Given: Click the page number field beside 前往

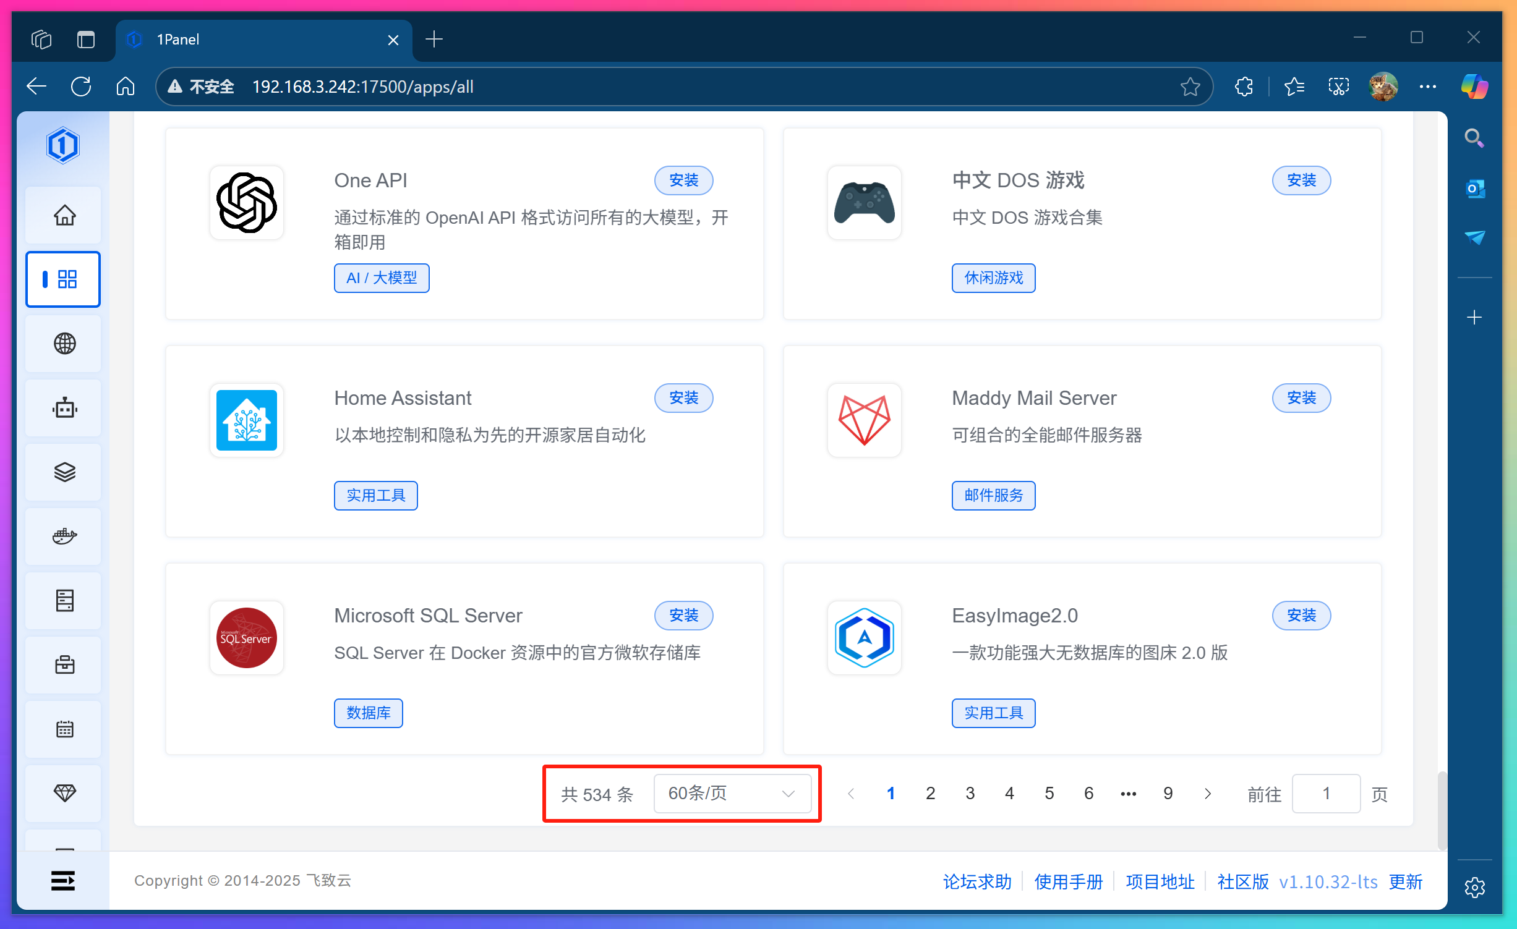Looking at the screenshot, I should pos(1325,793).
